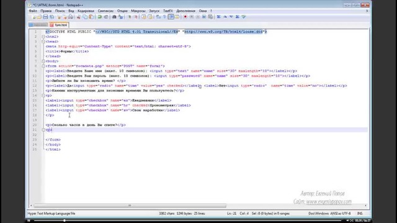
Task: Collapse the <head> fold on line 3
Action: click(43, 42)
